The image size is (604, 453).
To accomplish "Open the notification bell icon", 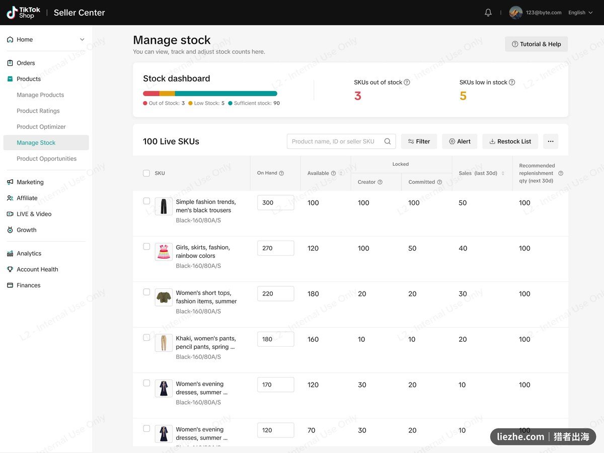I will (488, 13).
